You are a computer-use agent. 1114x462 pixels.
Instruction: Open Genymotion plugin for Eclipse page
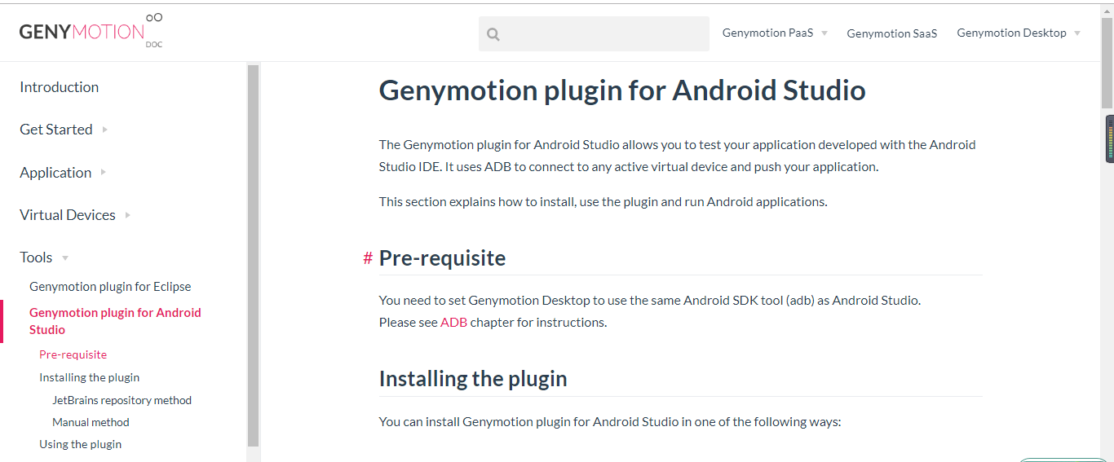coord(110,287)
